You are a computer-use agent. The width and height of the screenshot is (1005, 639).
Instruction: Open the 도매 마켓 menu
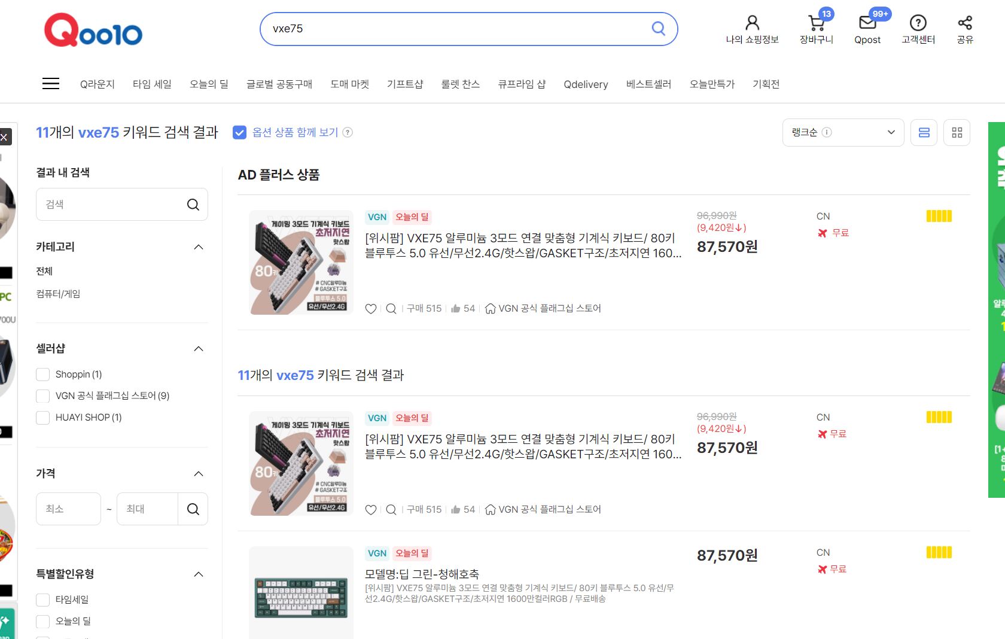coord(350,84)
